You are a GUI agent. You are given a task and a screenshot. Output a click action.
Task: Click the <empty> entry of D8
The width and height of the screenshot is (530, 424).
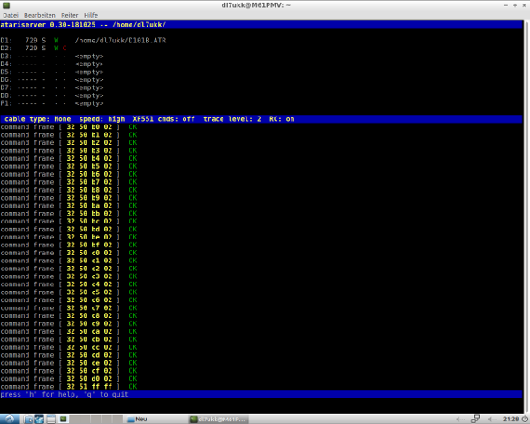(89, 95)
